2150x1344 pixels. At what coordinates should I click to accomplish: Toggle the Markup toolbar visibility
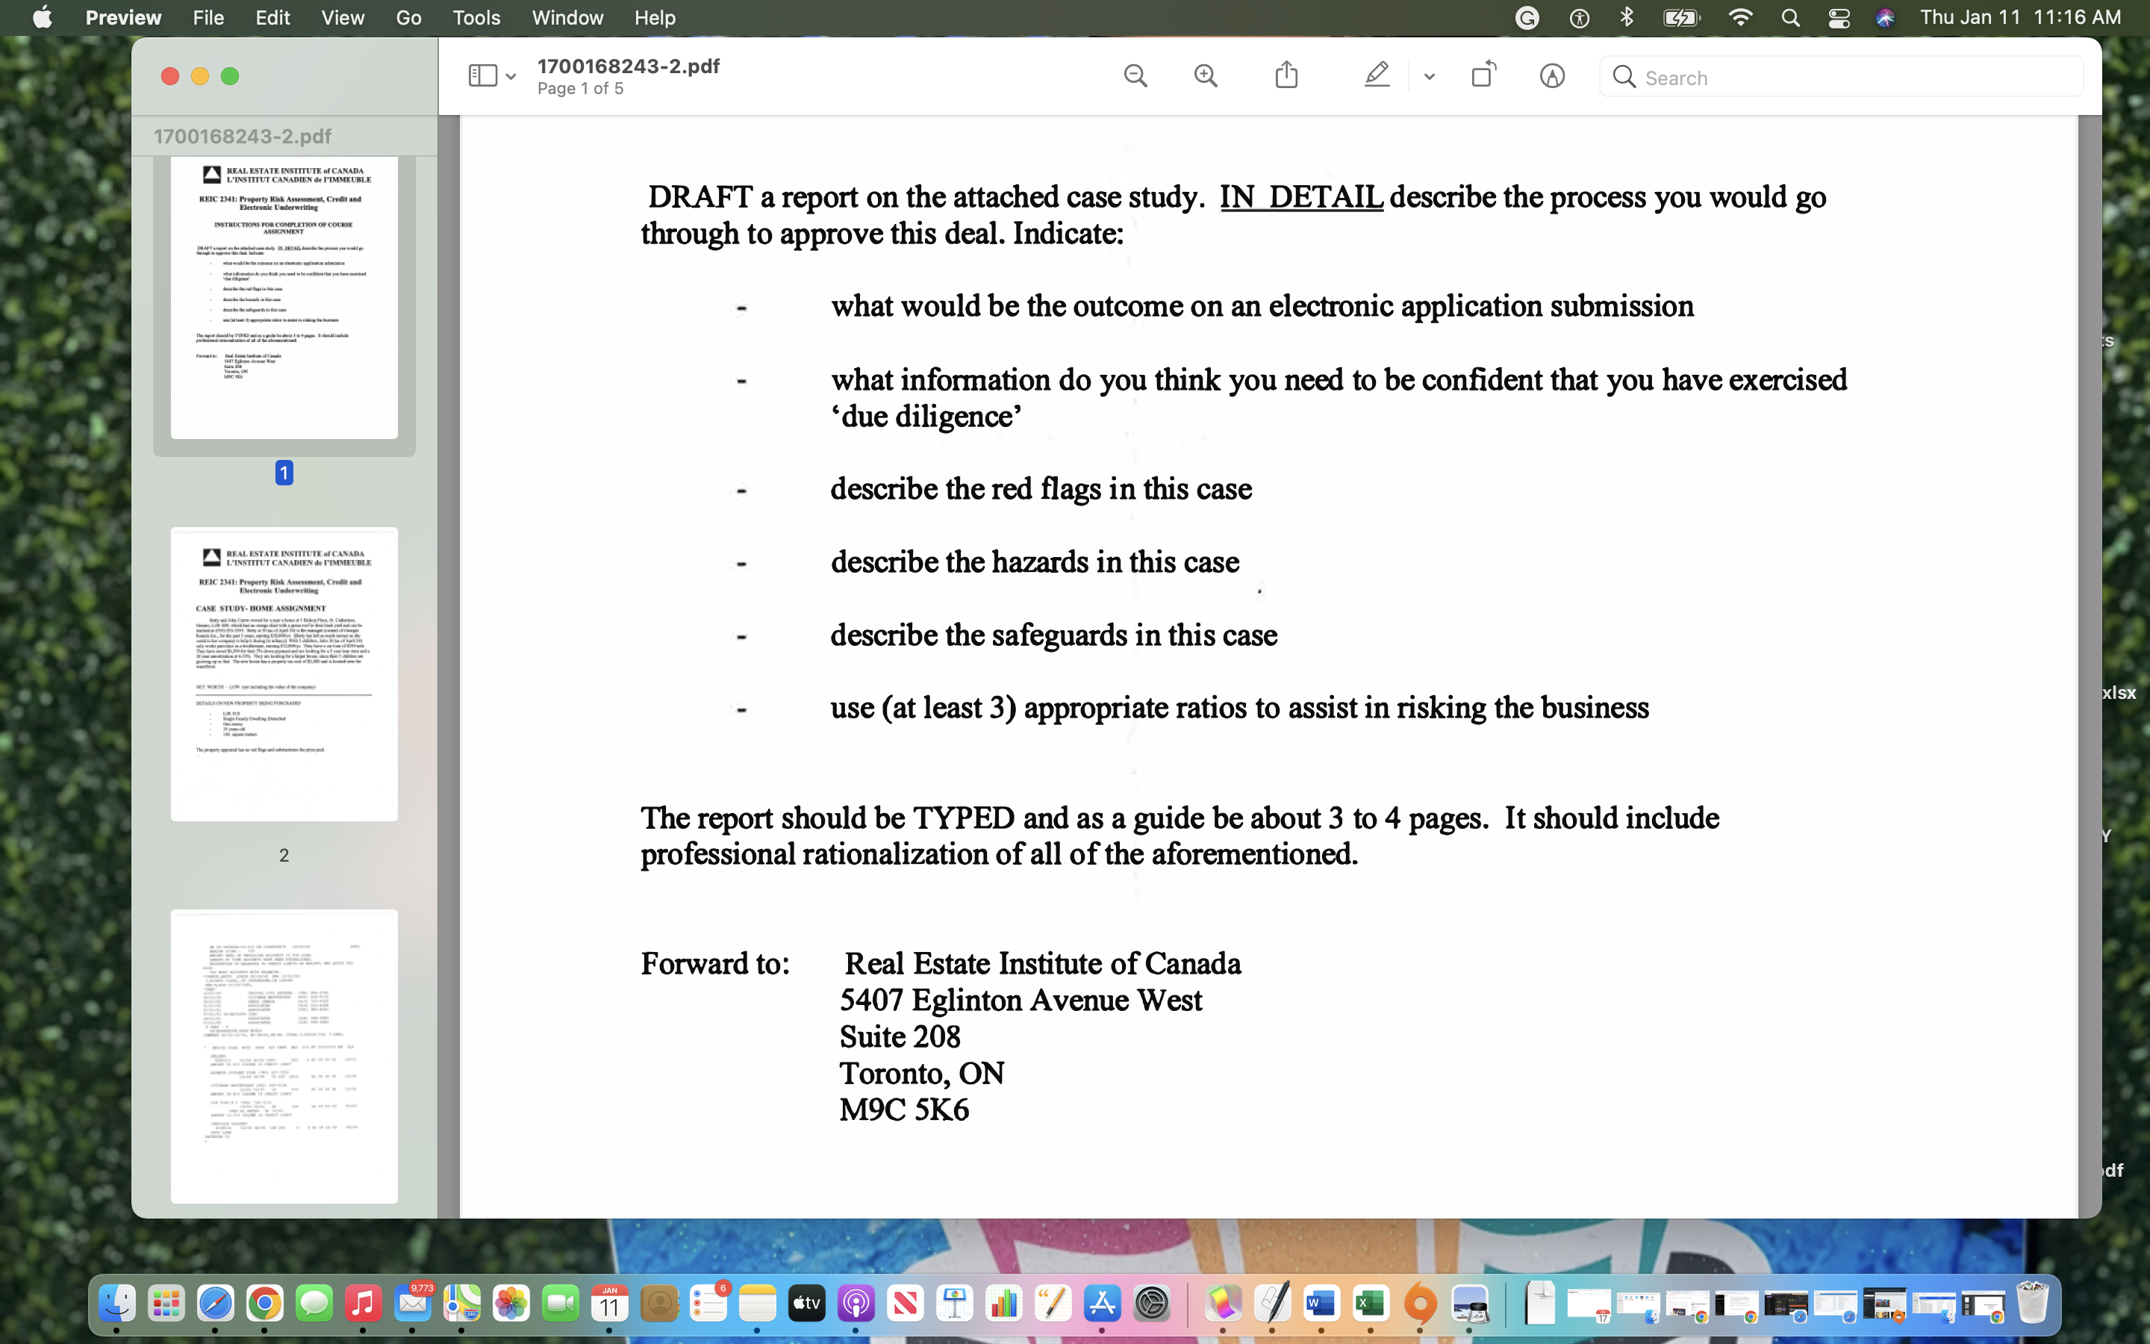(x=1551, y=75)
